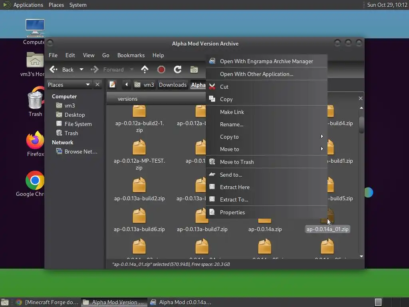Select the ap-0.0.13a-build2.zip archive icon
Viewport: 409px width, 307px height.
click(139, 185)
